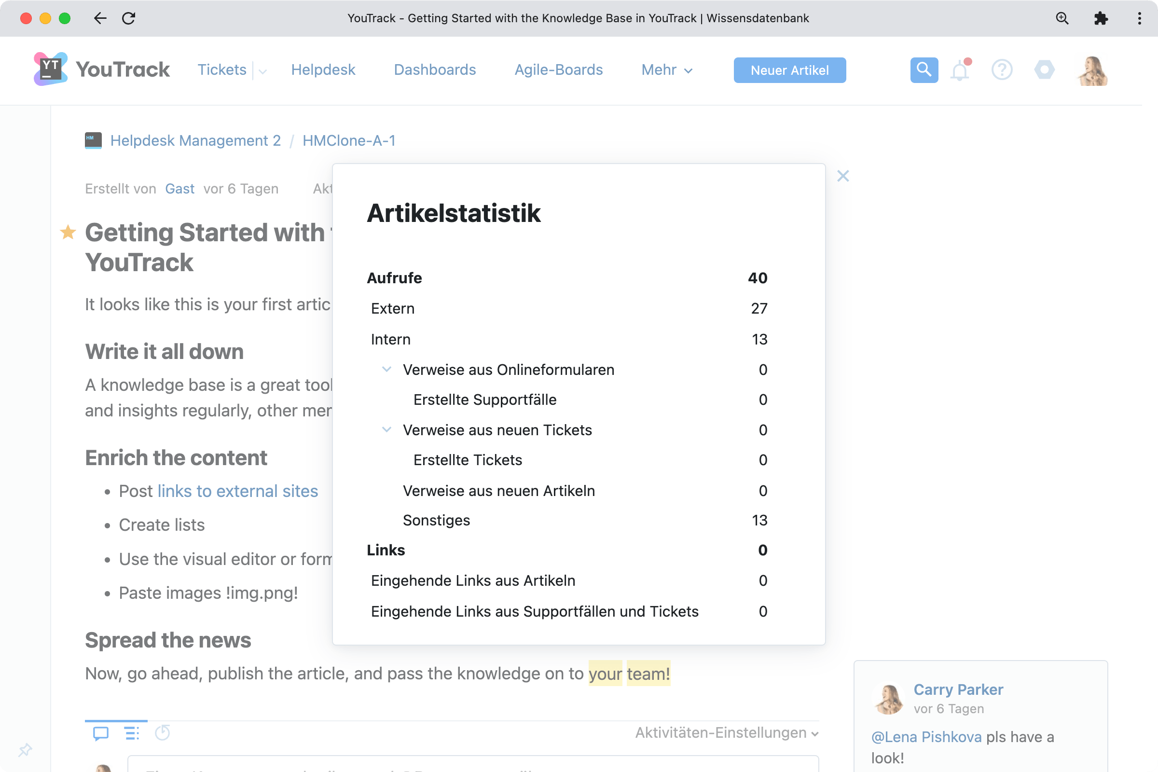1158x772 pixels.
Task: Toggle the sidebar pin icon bottom left
Action: click(x=25, y=749)
